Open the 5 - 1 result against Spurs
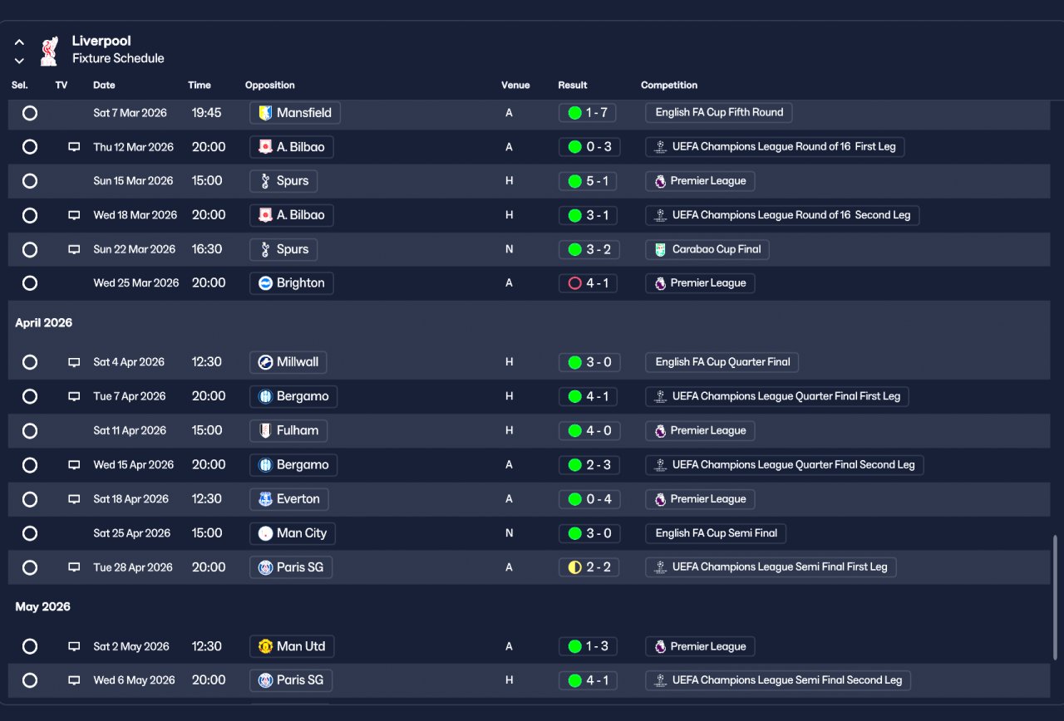Viewport: 1064px width, 721px height. pos(589,181)
